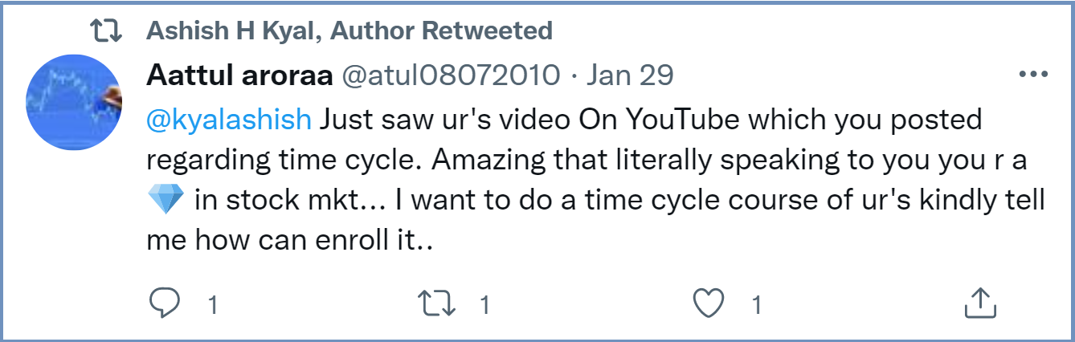Click the blue diamond emoji in the tweet
This screenshot has width=1075, height=342.
[x=166, y=200]
